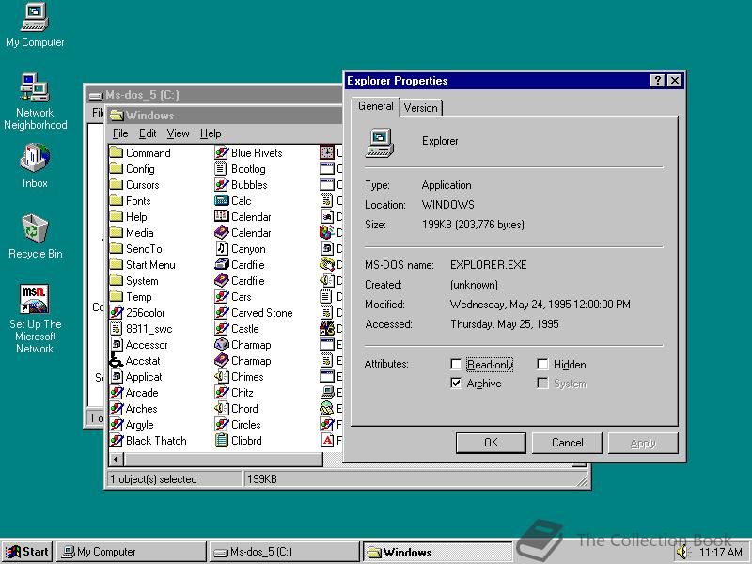Click the Ms-dos_5 (C:) window title bar
This screenshot has width=752, height=564.
point(215,95)
